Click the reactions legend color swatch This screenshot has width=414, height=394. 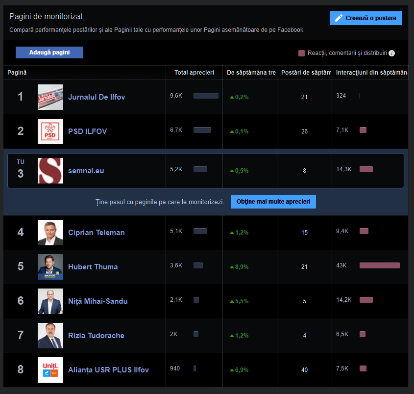tap(302, 53)
